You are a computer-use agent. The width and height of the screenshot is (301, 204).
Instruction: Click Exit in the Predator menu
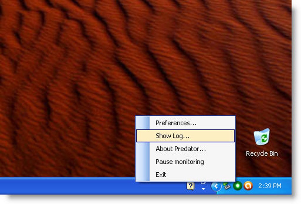[185, 174]
